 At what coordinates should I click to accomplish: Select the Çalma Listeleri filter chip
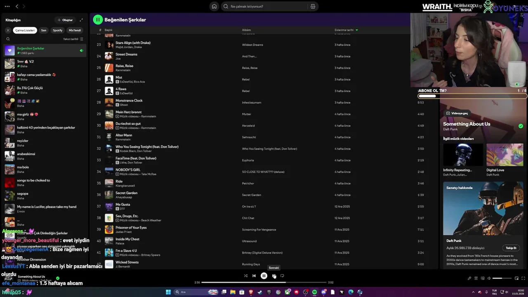click(25, 30)
